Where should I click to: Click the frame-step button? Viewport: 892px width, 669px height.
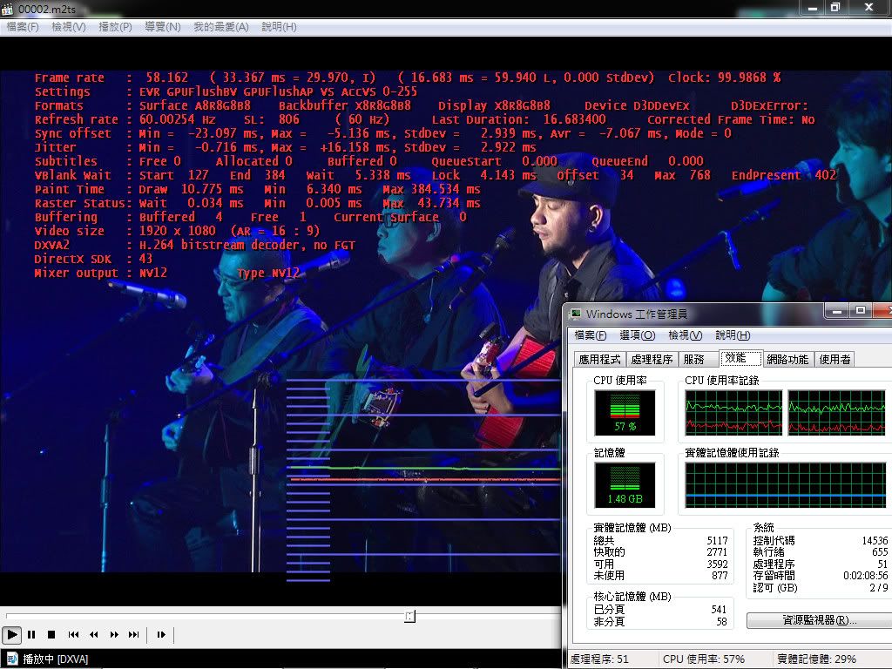tap(161, 635)
